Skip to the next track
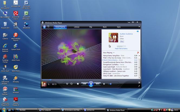Screen dimensions: 180x112 97,84
